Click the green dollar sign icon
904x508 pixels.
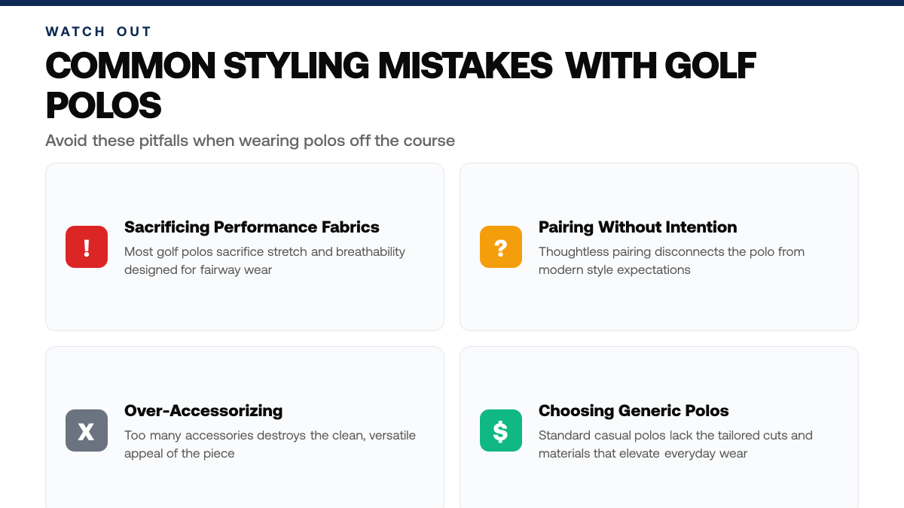pyautogui.click(x=501, y=430)
